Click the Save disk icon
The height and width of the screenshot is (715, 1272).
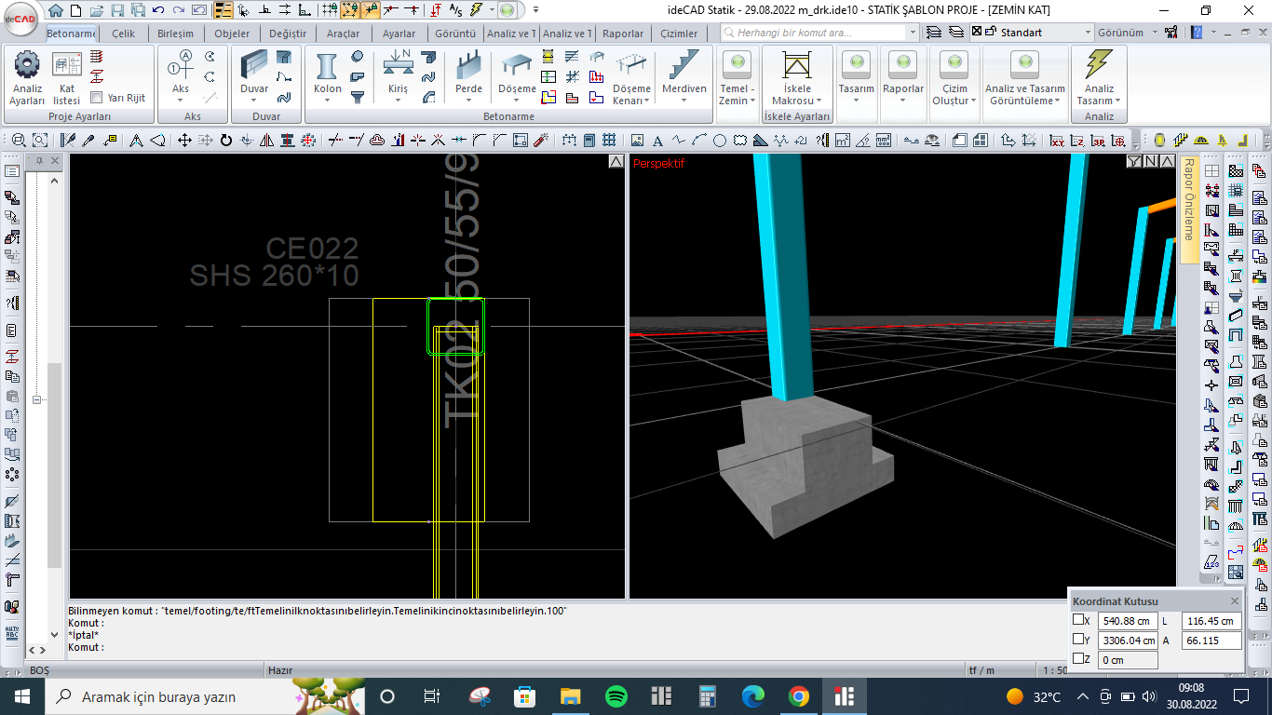117,10
